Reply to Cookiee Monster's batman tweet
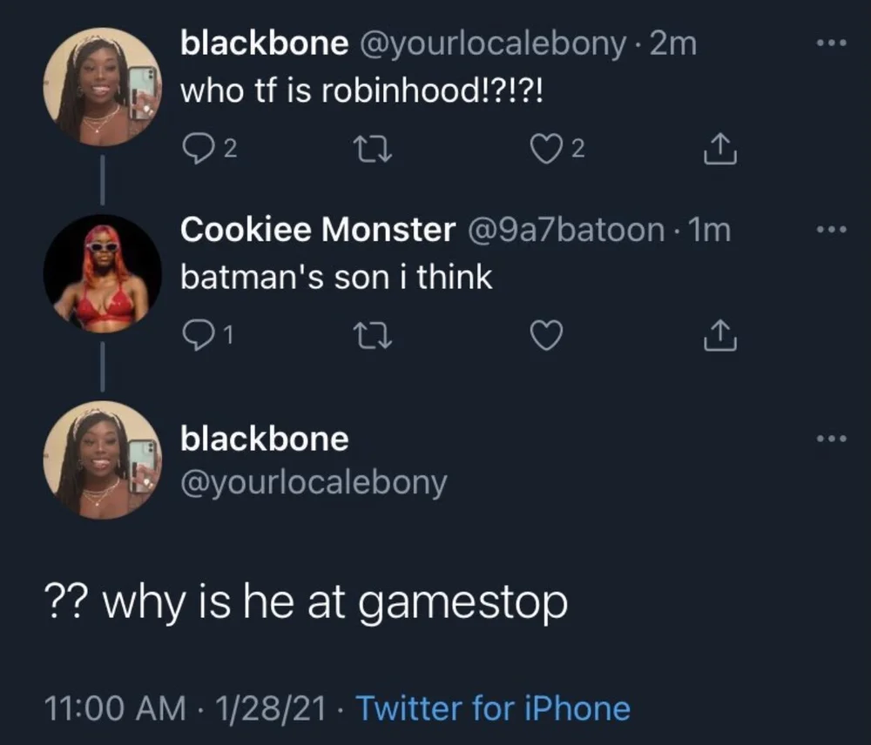This screenshot has width=871, height=745. [196, 335]
